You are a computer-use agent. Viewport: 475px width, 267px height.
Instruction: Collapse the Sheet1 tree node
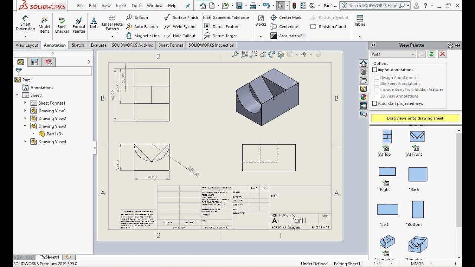tap(17, 95)
